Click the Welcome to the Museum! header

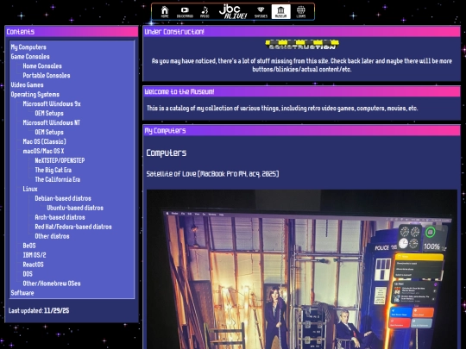(301, 91)
